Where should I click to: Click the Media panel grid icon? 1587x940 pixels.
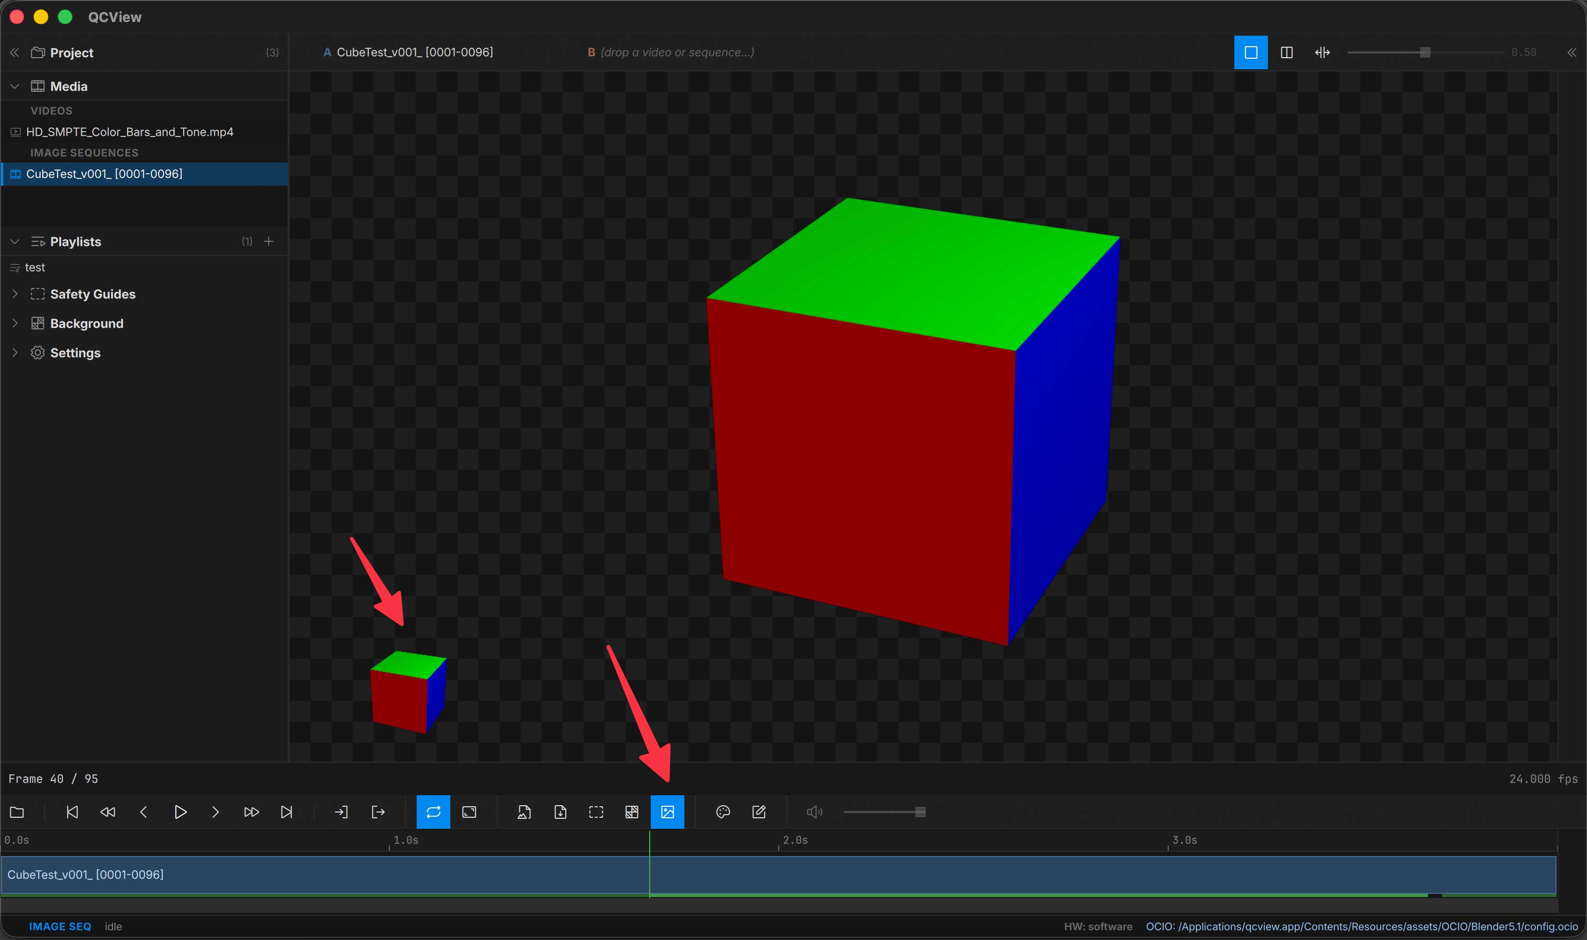pos(38,86)
